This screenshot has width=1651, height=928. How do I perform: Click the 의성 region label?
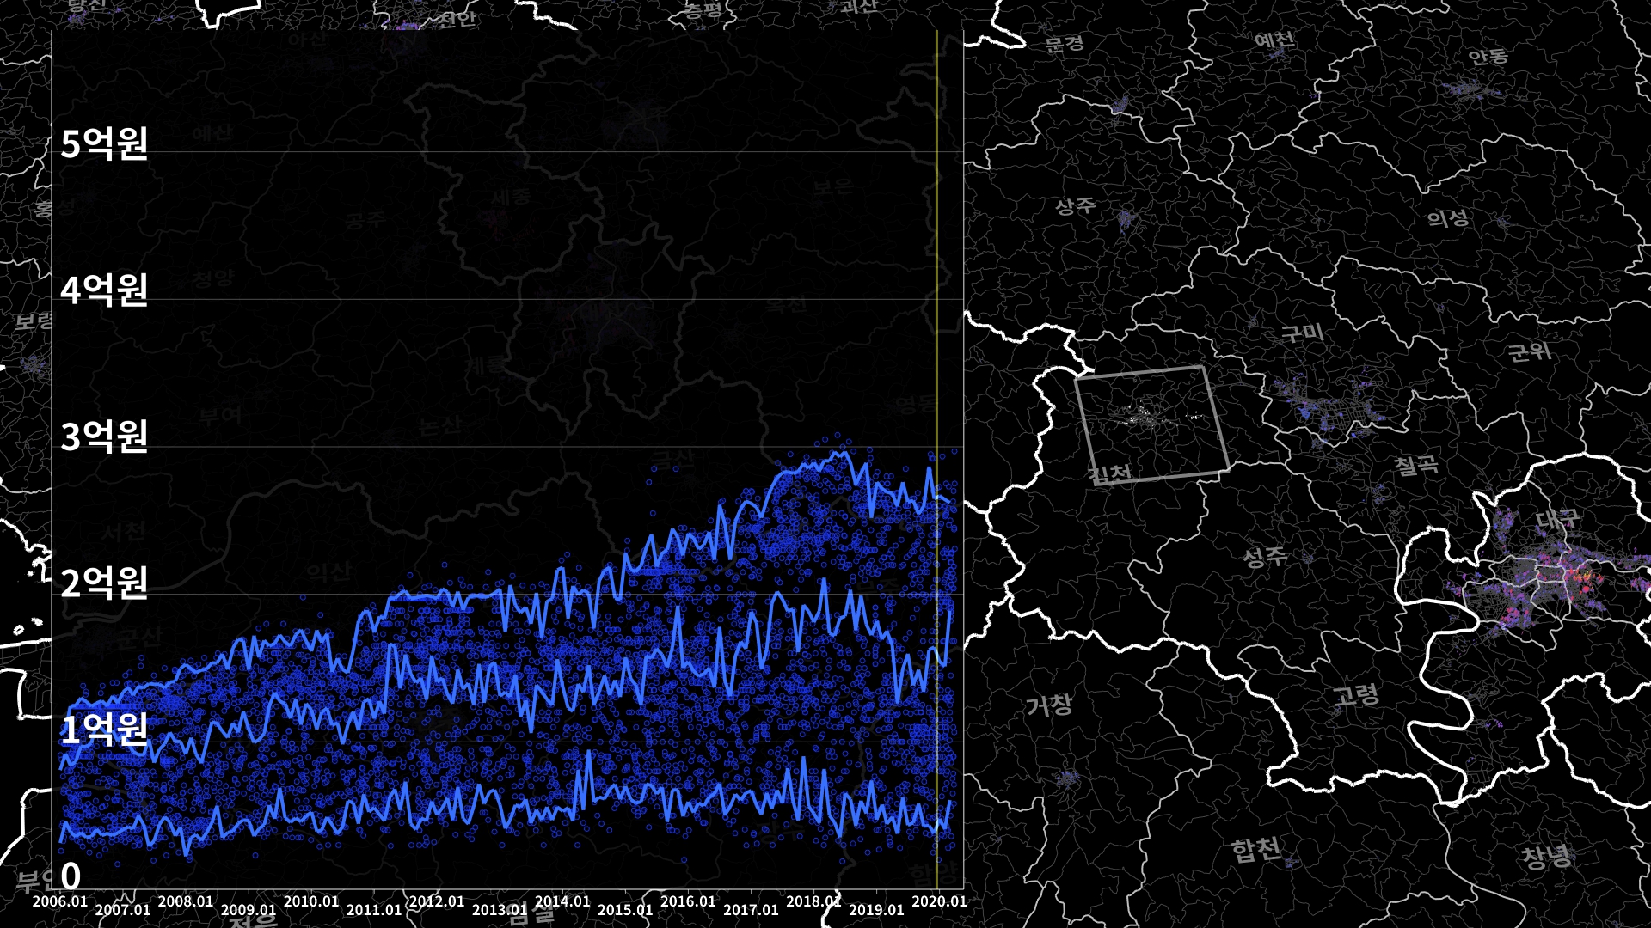[1448, 218]
